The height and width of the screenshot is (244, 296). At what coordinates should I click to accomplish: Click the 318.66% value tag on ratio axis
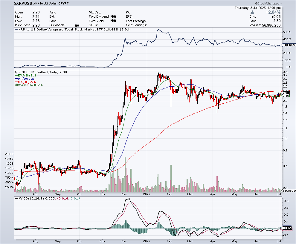(x=289, y=45)
